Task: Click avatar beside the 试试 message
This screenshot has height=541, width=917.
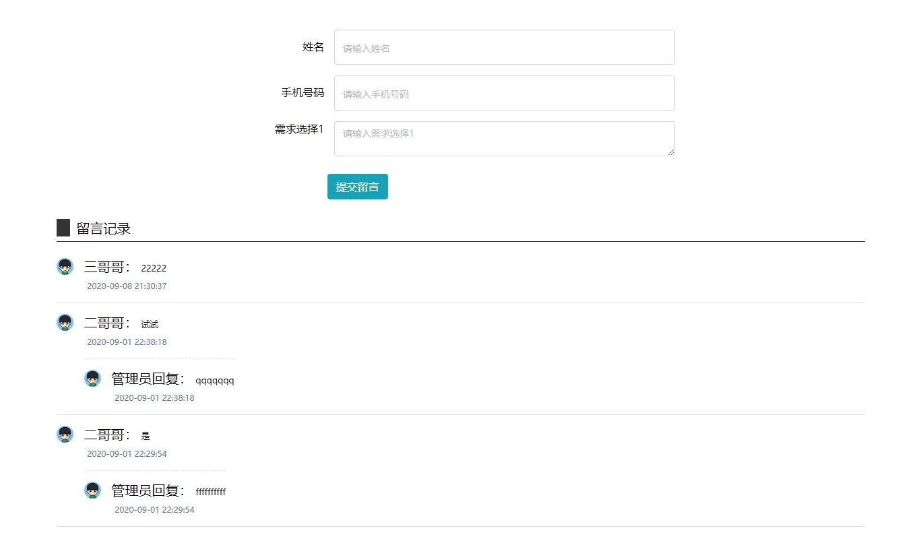Action: click(65, 323)
